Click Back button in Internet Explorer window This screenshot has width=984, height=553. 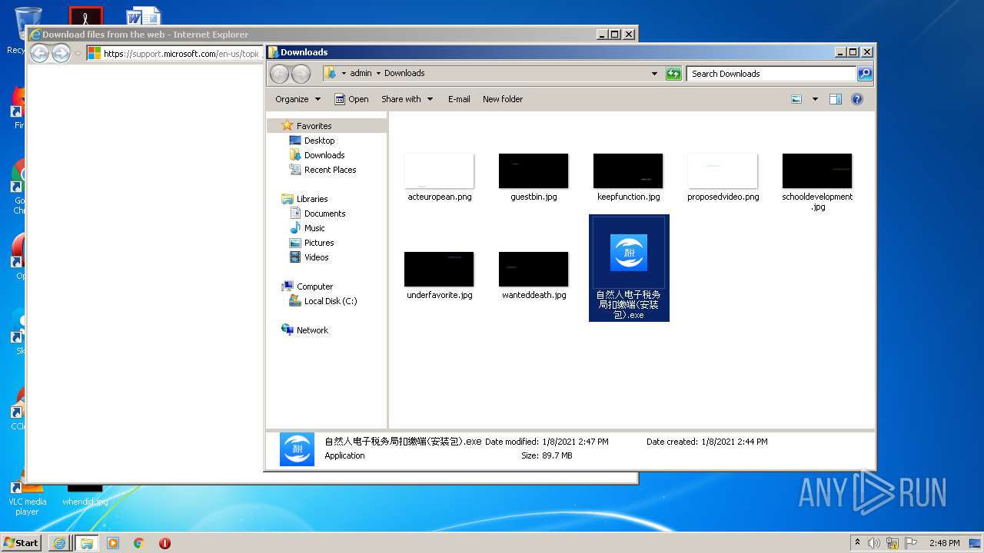coord(39,54)
